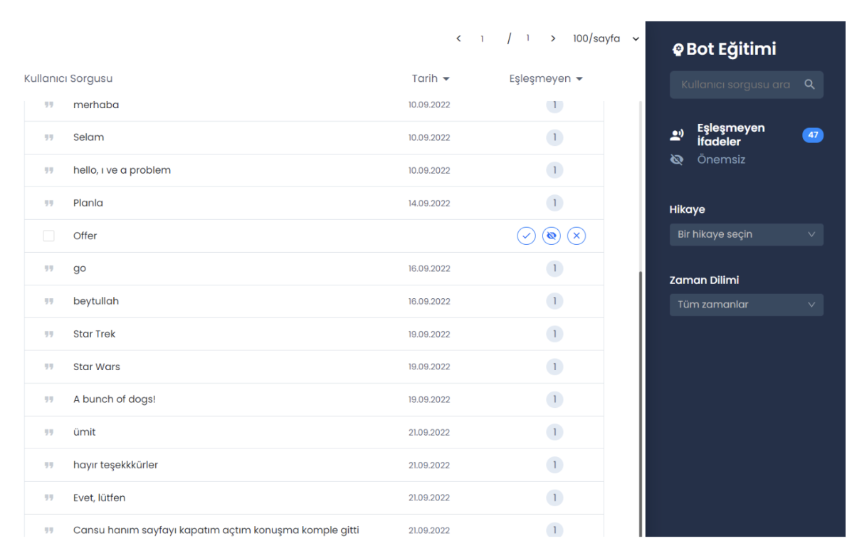The height and width of the screenshot is (541, 847).
Task: Click the 14.09.2022 date of Planla
Action: click(429, 203)
